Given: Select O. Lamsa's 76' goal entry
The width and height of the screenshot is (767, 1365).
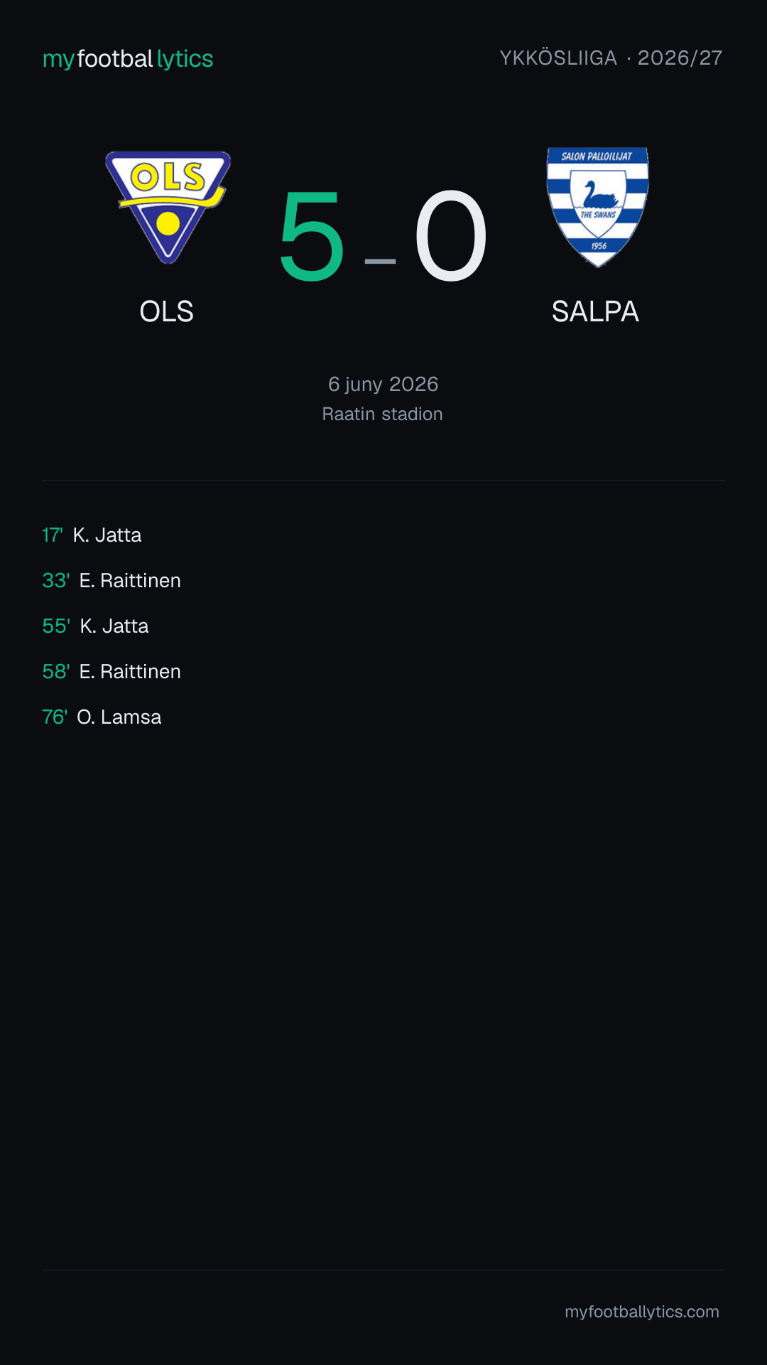Looking at the screenshot, I should pyautogui.click(x=102, y=717).
